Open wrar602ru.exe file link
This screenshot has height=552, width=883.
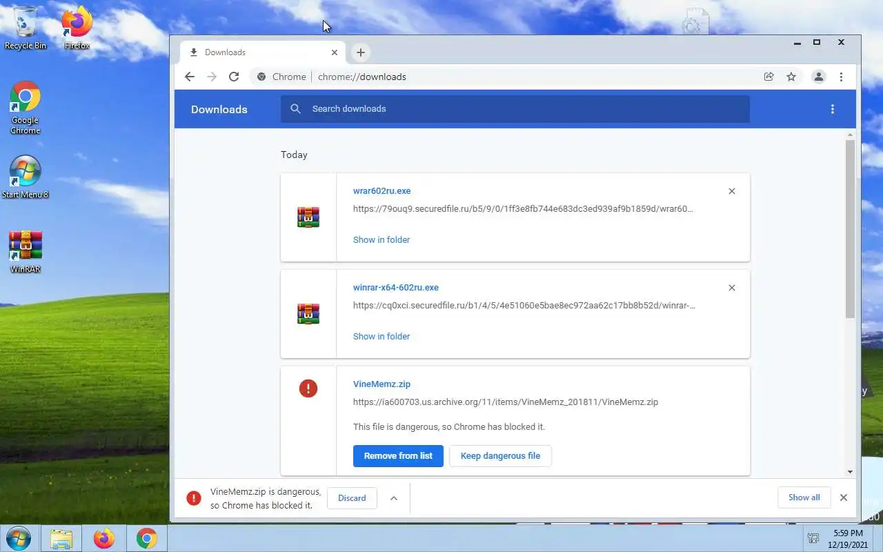pyautogui.click(x=381, y=191)
